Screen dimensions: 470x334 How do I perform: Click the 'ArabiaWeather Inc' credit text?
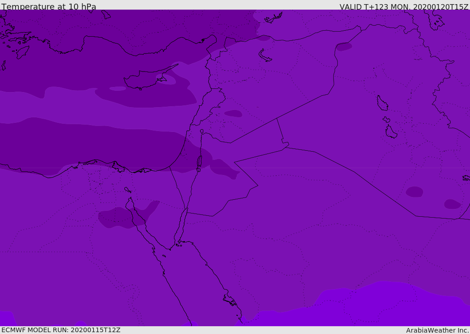437,330
